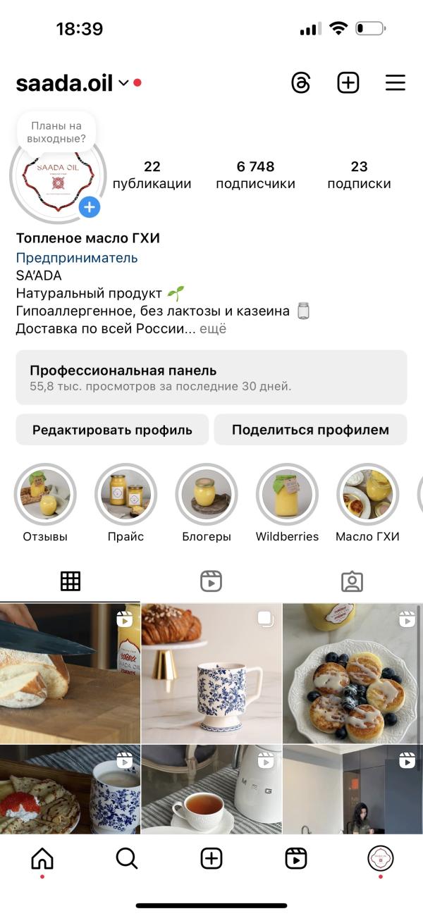This screenshot has height=916, width=423.
Task: Switch to the Reels profile tab
Action: coord(211,581)
